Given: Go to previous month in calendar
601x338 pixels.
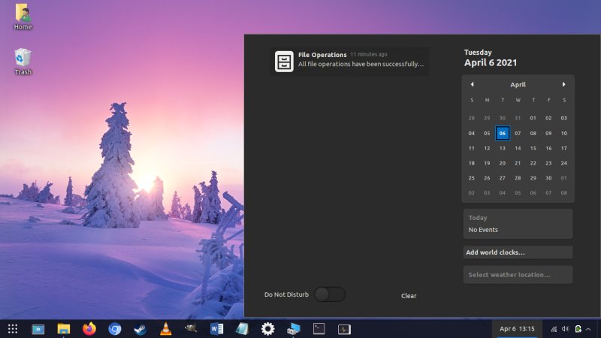Looking at the screenshot, I should click(x=473, y=84).
